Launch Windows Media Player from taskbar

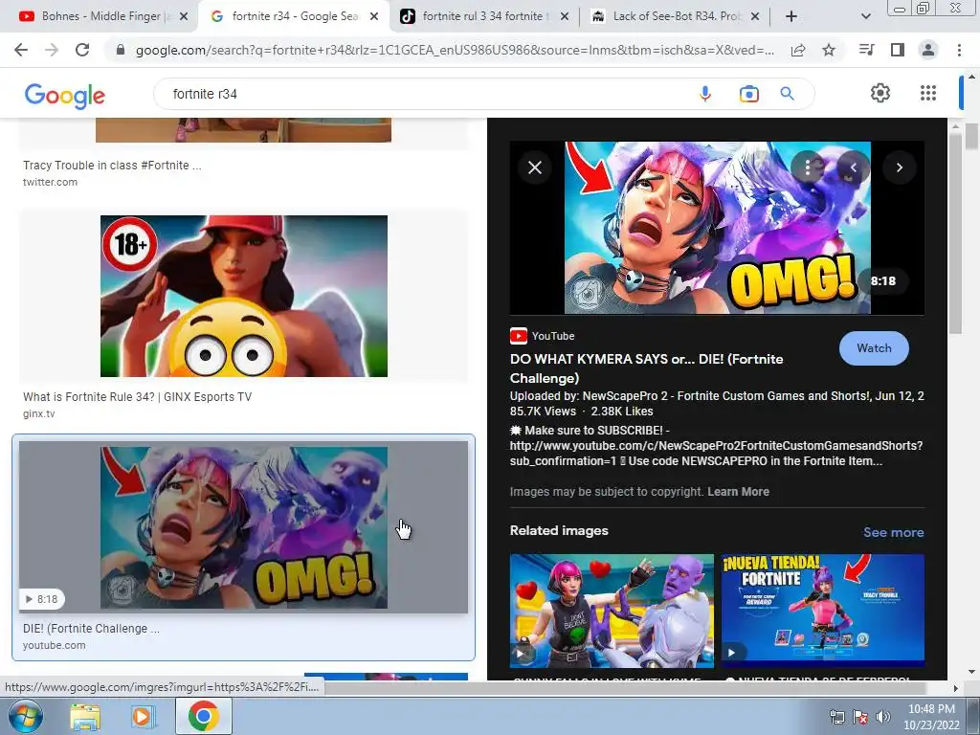[144, 716]
